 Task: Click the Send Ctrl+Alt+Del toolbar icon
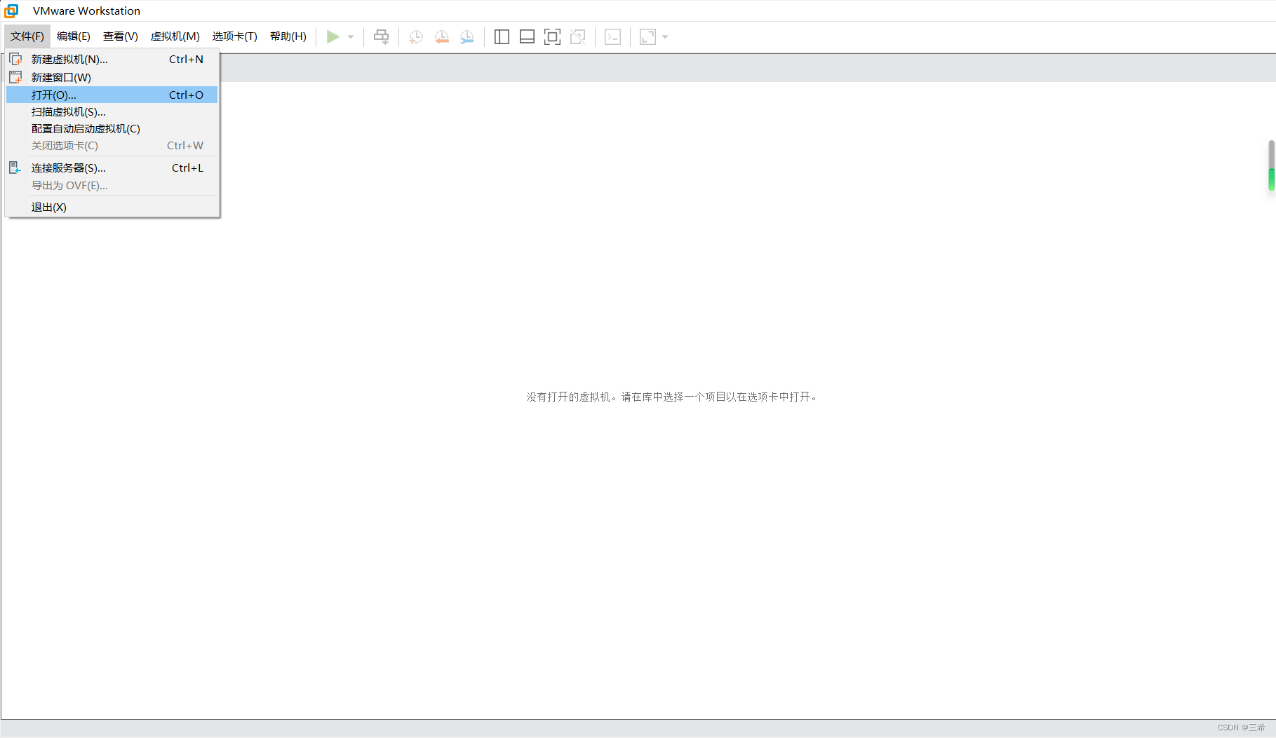(x=381, y=36)
